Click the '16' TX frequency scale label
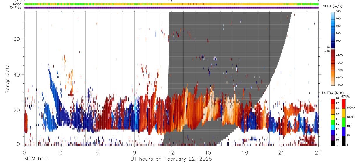The height and width of the screenshot is (165, 358). click(x=338, y=109)
